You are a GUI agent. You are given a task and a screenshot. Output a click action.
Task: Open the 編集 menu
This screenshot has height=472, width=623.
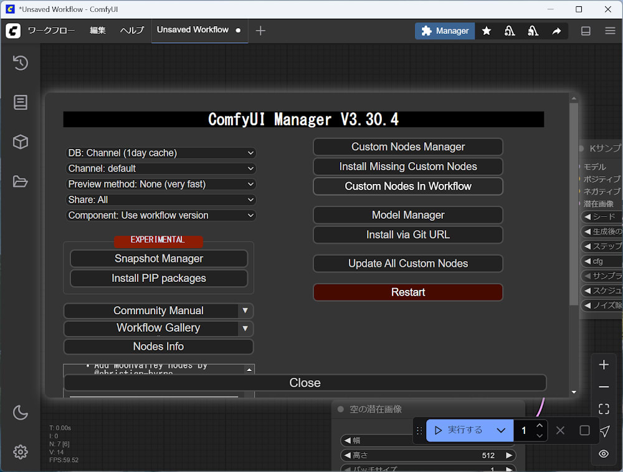(98, 31)
